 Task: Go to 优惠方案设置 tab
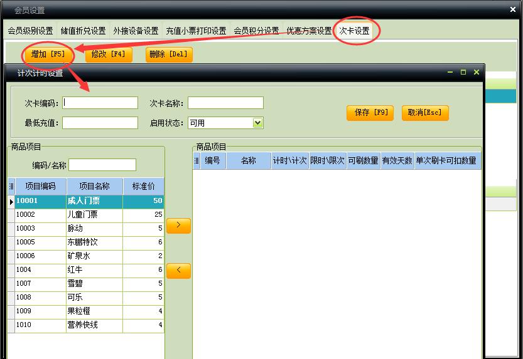tap(309, 31)
